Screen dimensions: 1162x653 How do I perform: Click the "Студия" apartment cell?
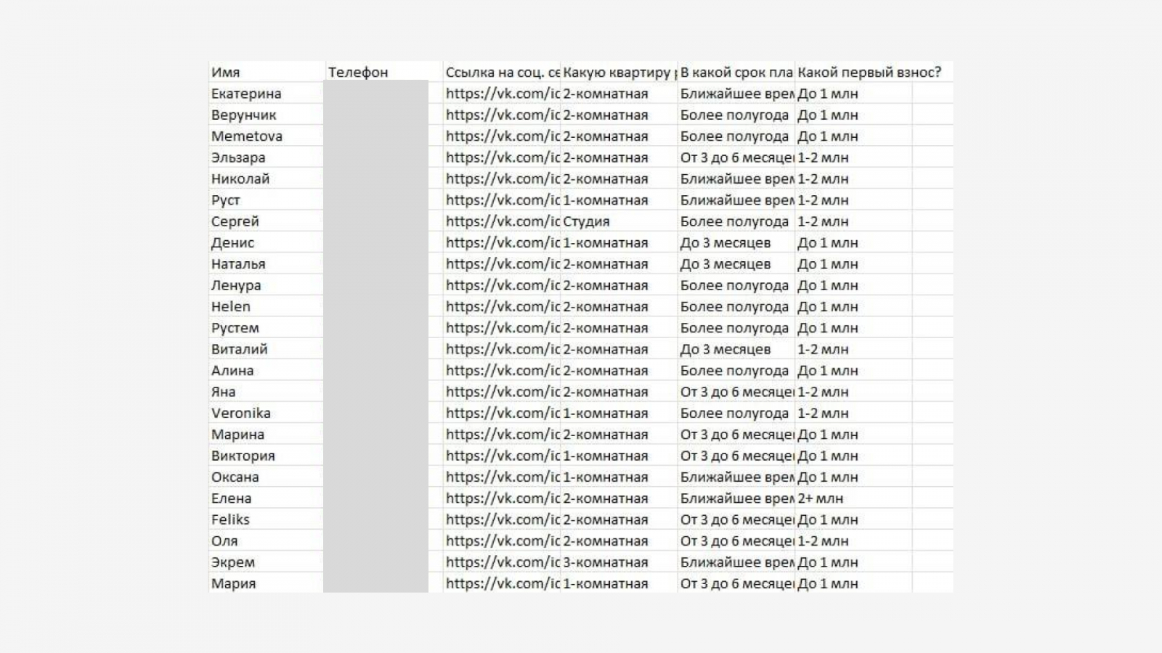tap(587, 221)
